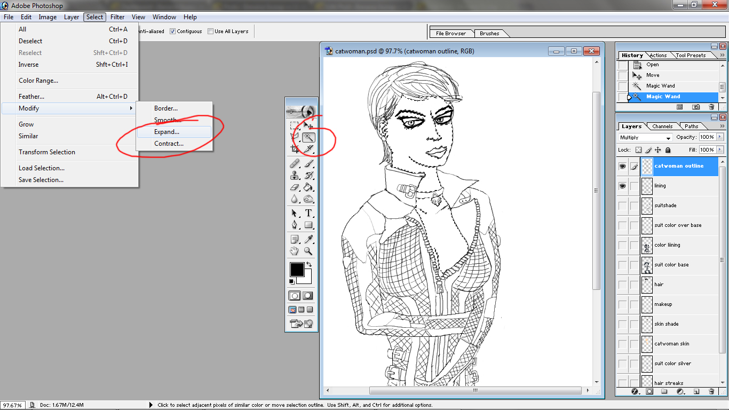Choose the Type tool
The image size is (729, 410).
308,214
